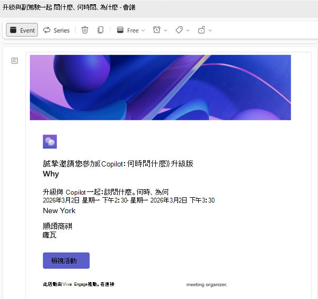
Task: Click the 'New York' location text
Action: pyautogui.click(x=59, y=210)
